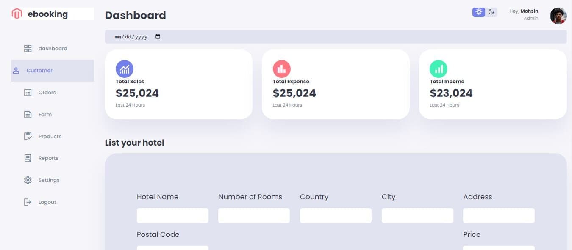The height and width of the screenshot is (250, 572).
Task: Select the Address input field
Action: tap(499, 215)
